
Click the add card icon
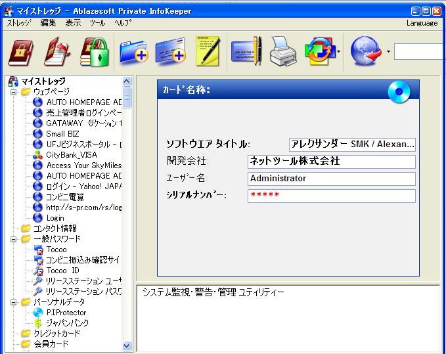[x=170, y=53]
